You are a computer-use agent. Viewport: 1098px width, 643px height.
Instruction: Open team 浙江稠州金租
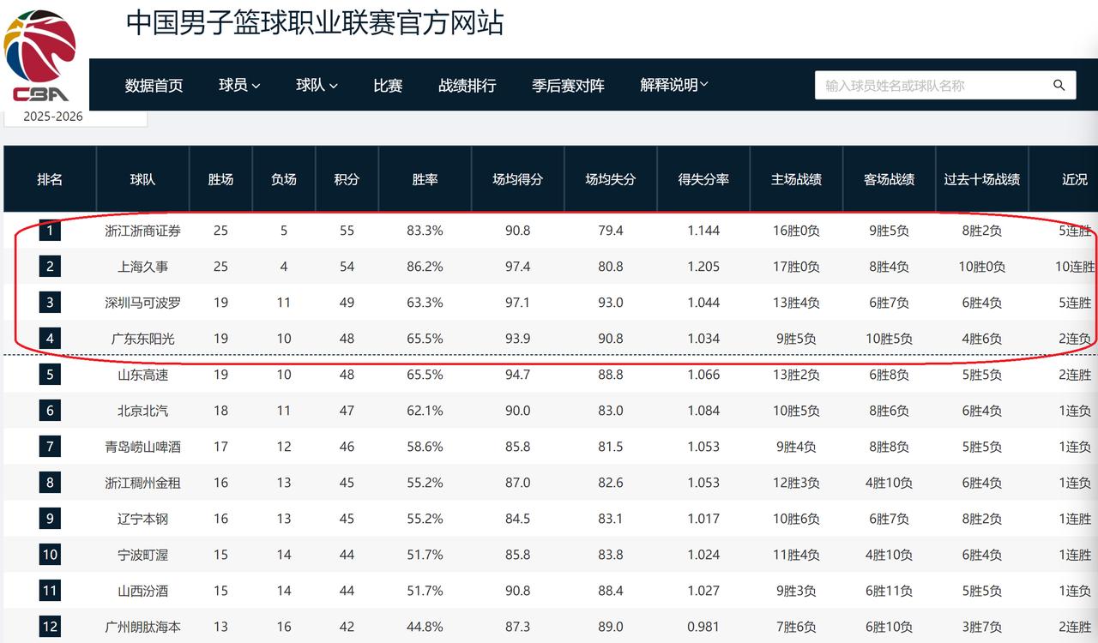[x=142, y=483]
